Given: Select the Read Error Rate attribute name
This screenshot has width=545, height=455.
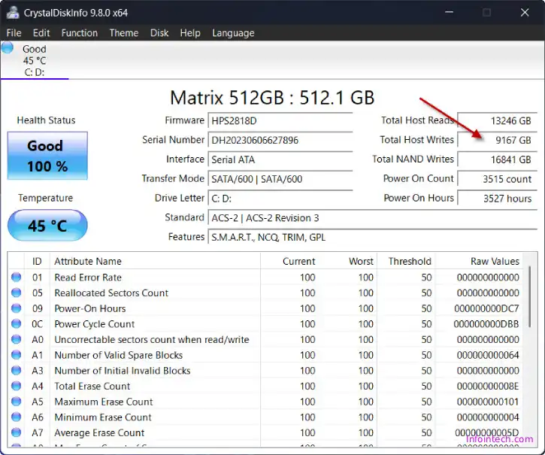Looking at the screenshot, I should point(88,278).
